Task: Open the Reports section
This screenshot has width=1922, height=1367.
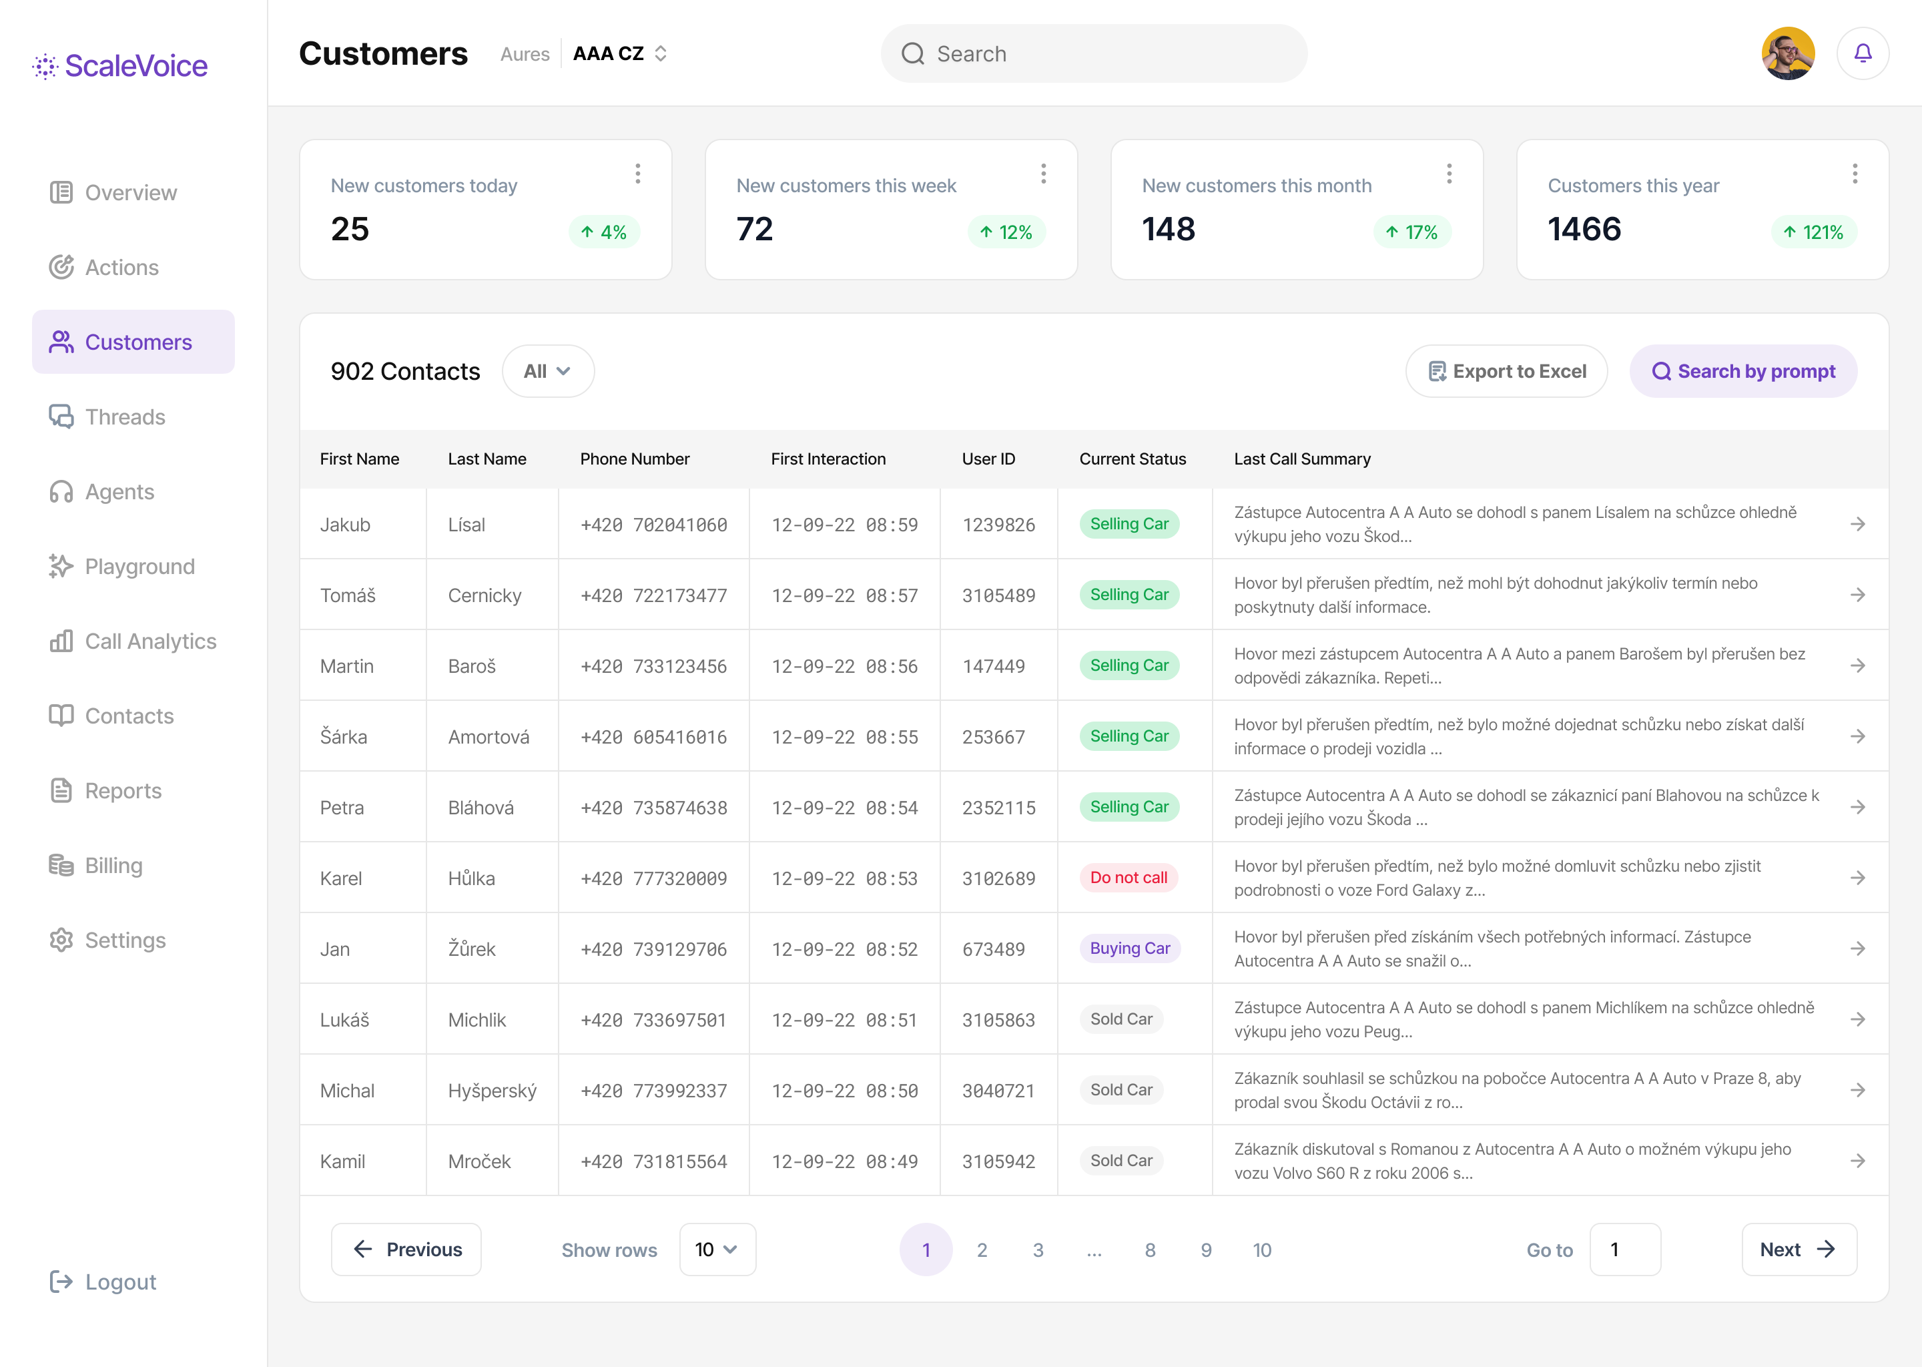Action: (123, 790)
